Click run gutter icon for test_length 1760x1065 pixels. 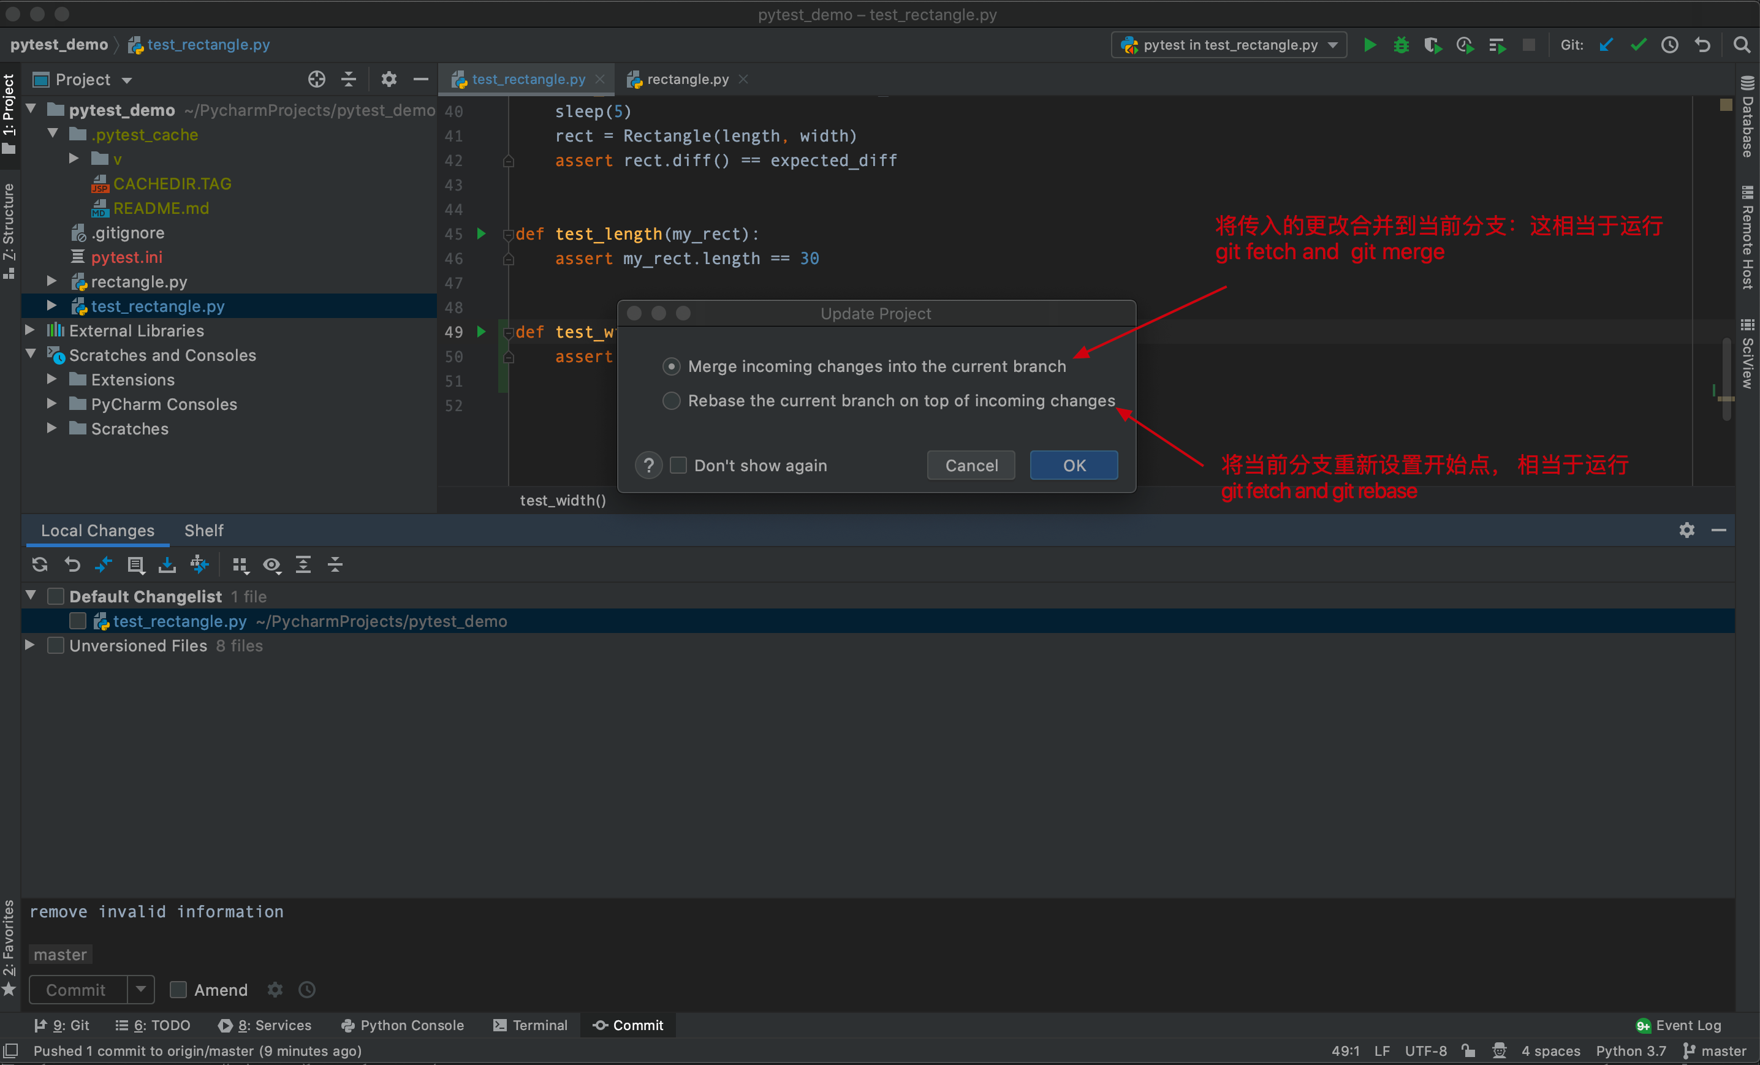click(x=482, y=233)
